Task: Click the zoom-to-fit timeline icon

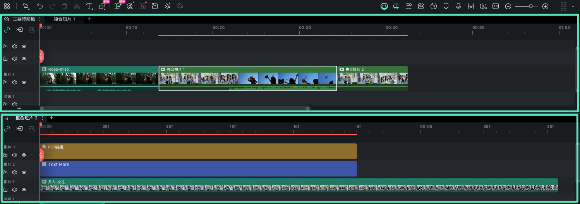Action: click(496, 6)
